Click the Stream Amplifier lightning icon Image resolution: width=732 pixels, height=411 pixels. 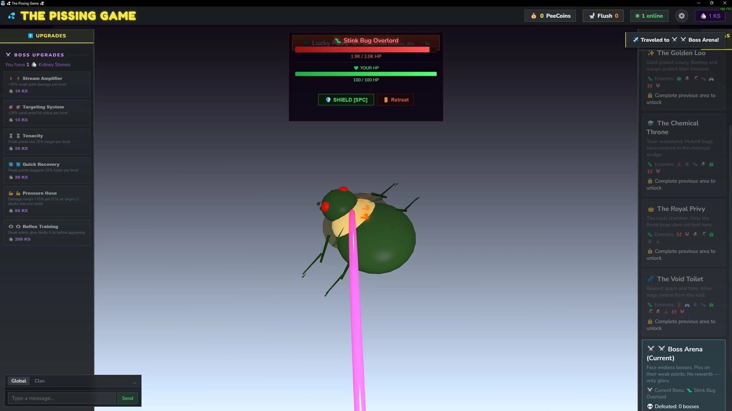click(x=11, y=78)
